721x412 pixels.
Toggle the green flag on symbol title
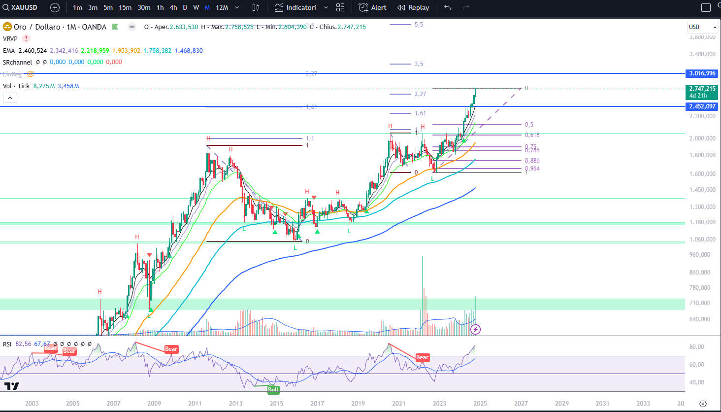[x=115, y=27]
